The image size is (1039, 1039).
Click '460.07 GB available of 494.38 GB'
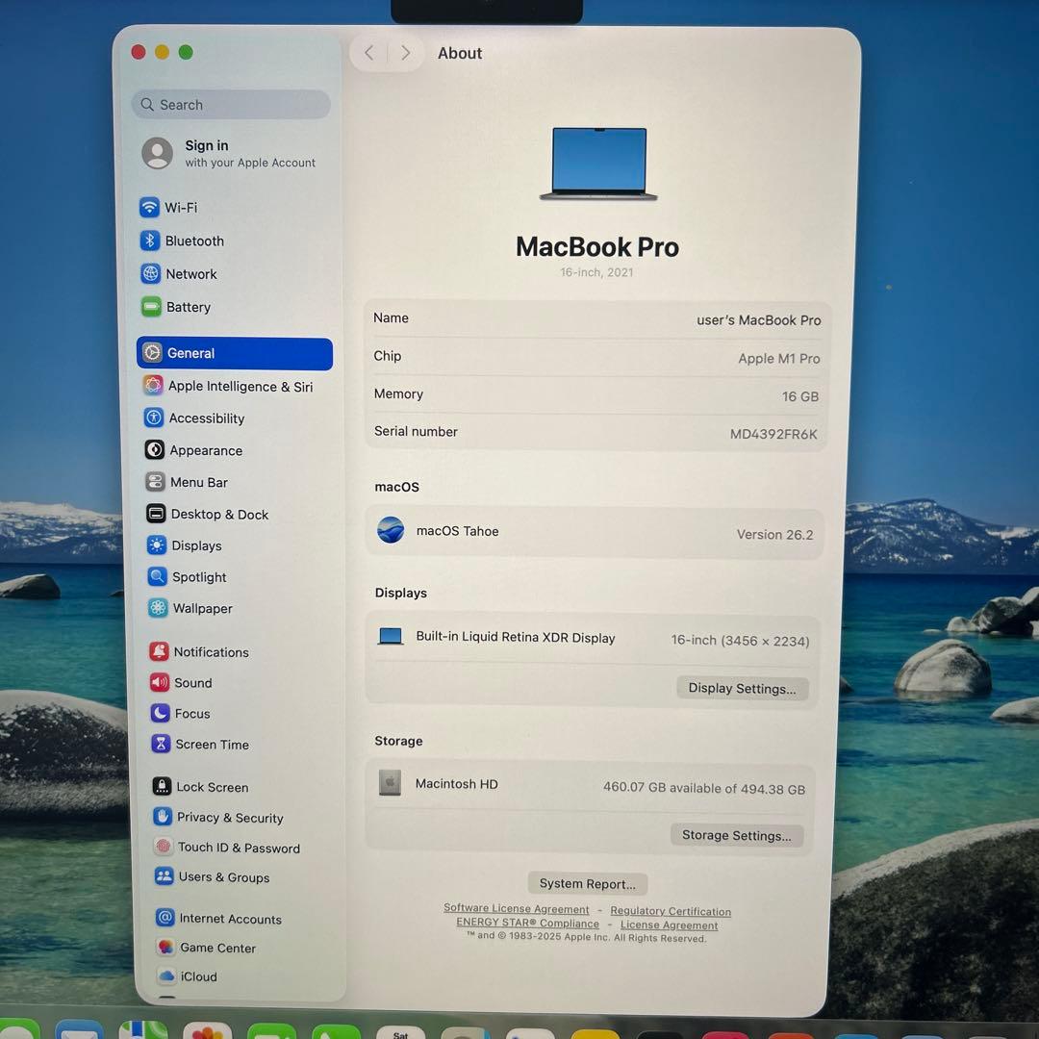(703, 788)
